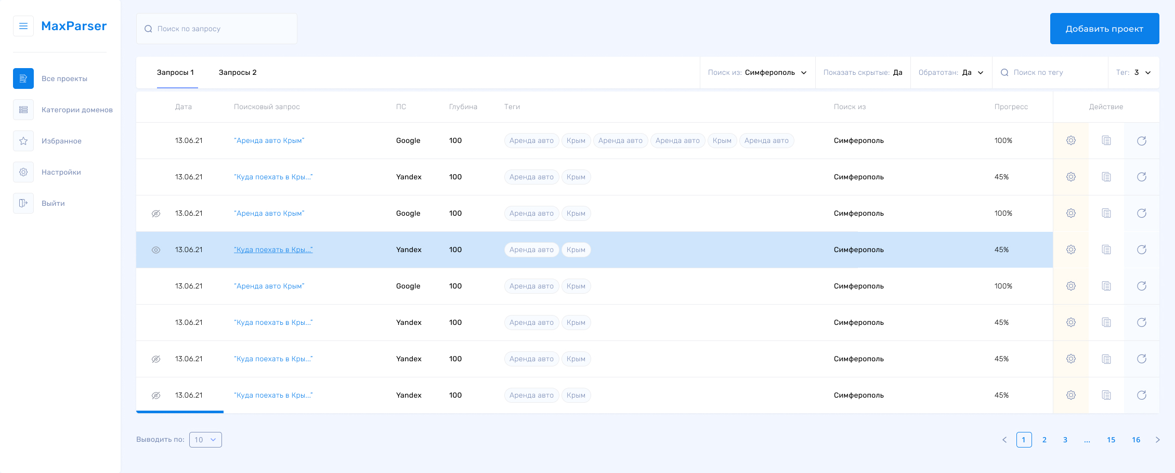Viewport: 1175px width, 473px height.
Task: Refresh the second row Yandex query
Action: pyautogui.click(x=1142, y=177)
